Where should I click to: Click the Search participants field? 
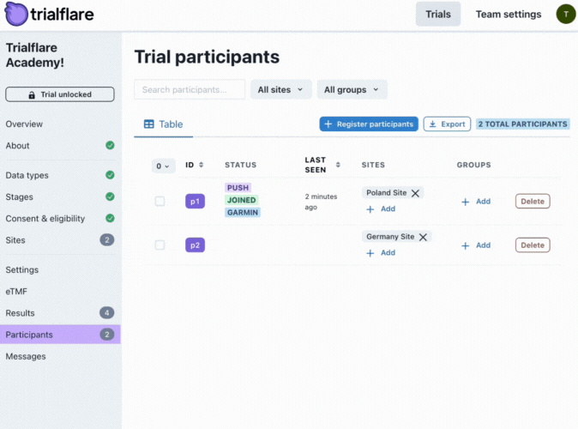(190, 89)
